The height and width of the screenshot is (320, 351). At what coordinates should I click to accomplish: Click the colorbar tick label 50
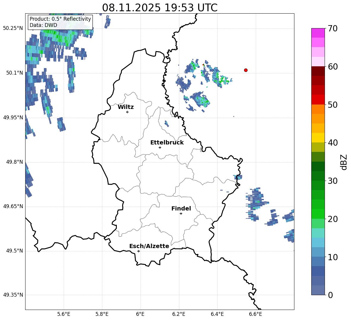coord(333,104)
